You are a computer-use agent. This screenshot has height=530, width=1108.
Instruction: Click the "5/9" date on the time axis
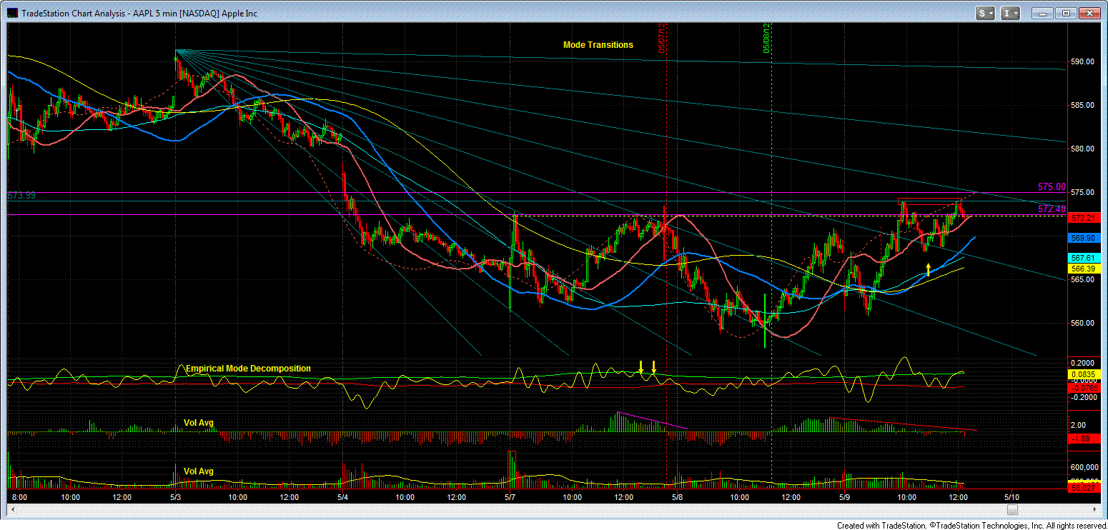[844, 497]
